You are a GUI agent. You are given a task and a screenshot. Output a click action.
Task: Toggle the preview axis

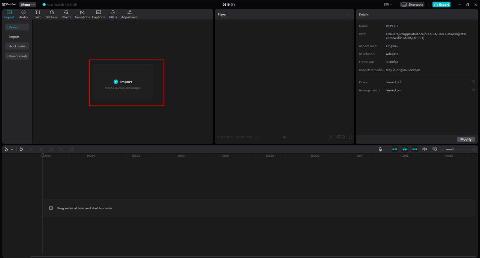pyautogui.click(x=425, y=149)
